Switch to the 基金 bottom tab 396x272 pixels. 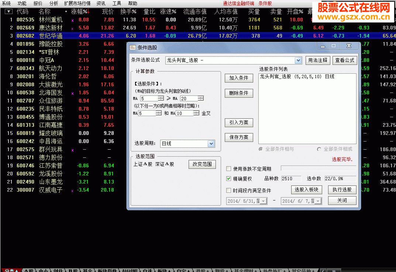click(x=87, y=270)
